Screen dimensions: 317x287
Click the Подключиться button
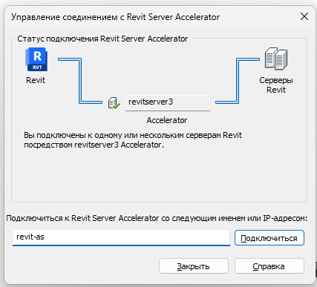pyautogui.click(x=269, y=238)
